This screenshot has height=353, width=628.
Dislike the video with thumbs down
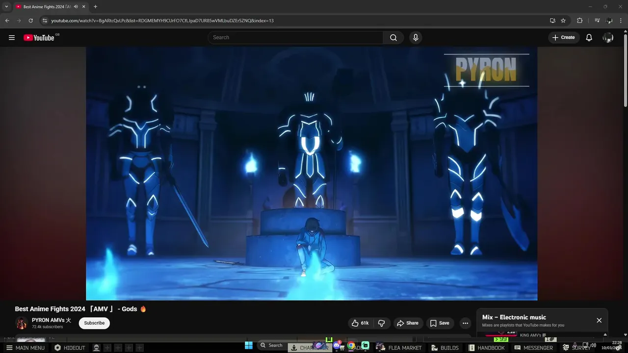coord(381,323)
